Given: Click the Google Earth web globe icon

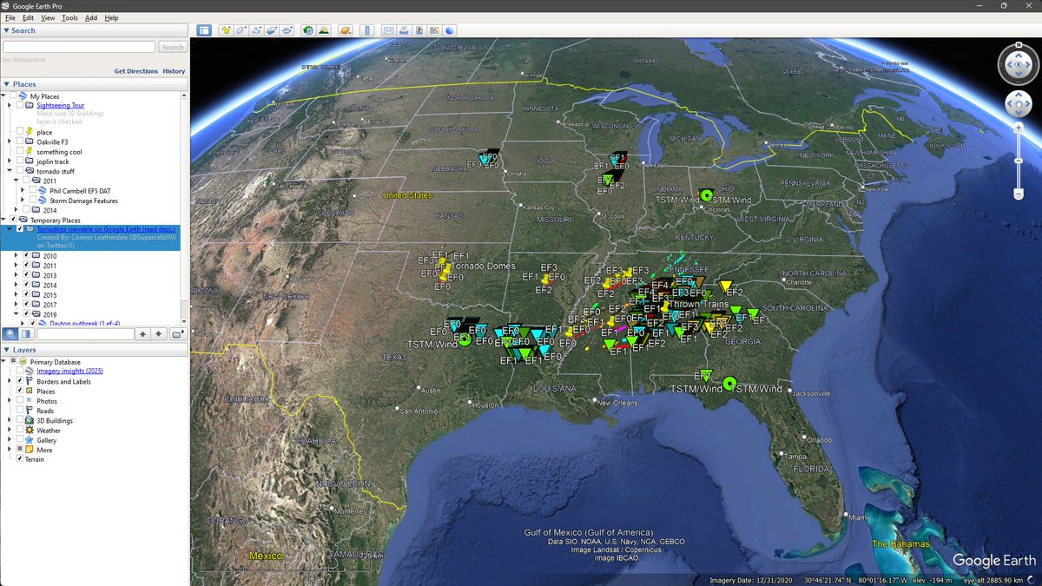Looking at the screenshot, I should 451,30.
